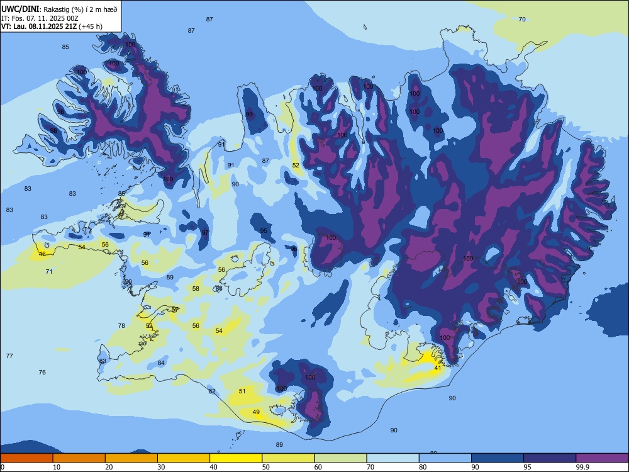Image resolution: width=629 pixels, height=472 pixels.
Task: Pick the pale yellow 50–60 legend swatch
Action: (288, 458)
